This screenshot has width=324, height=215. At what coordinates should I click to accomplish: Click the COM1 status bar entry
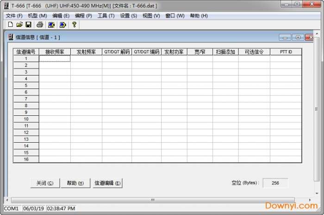pyautogui.click(x=11, y=209)
